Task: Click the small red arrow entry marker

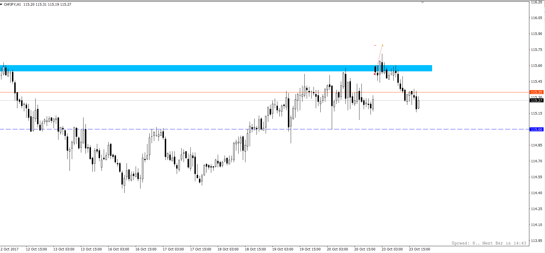Action: tap(375, 74)
